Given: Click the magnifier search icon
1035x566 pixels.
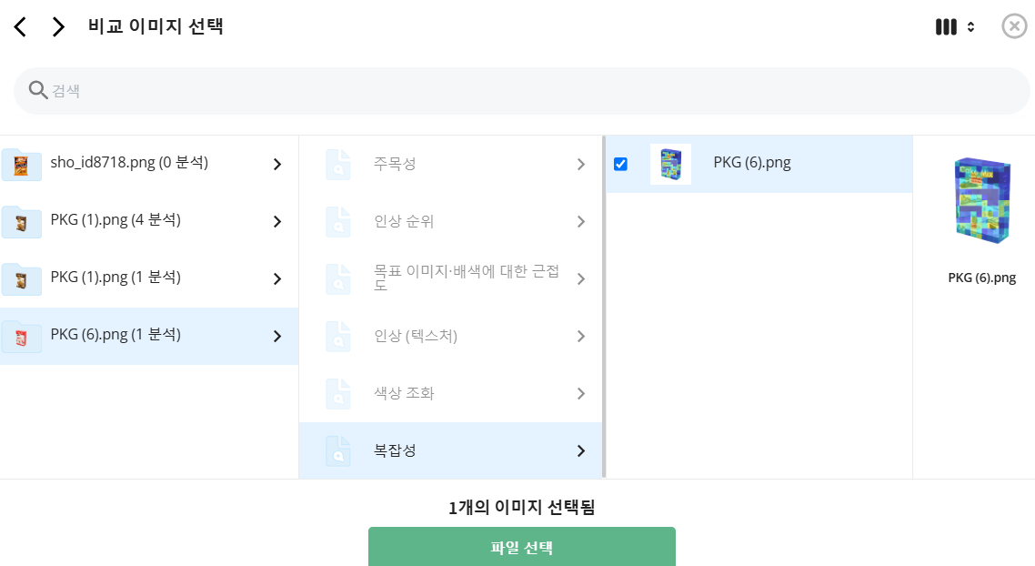Looking at the screenshot, I should 37,90.
